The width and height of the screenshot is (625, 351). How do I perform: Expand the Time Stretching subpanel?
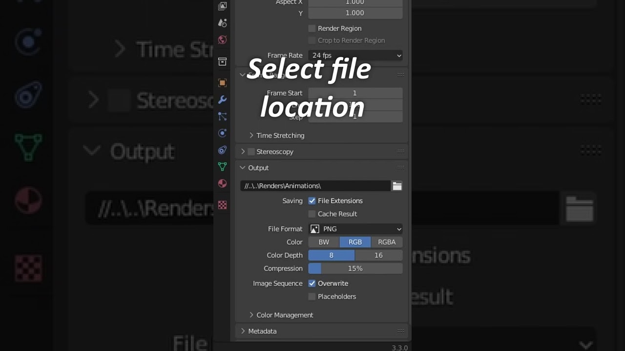tap(251, 136)
